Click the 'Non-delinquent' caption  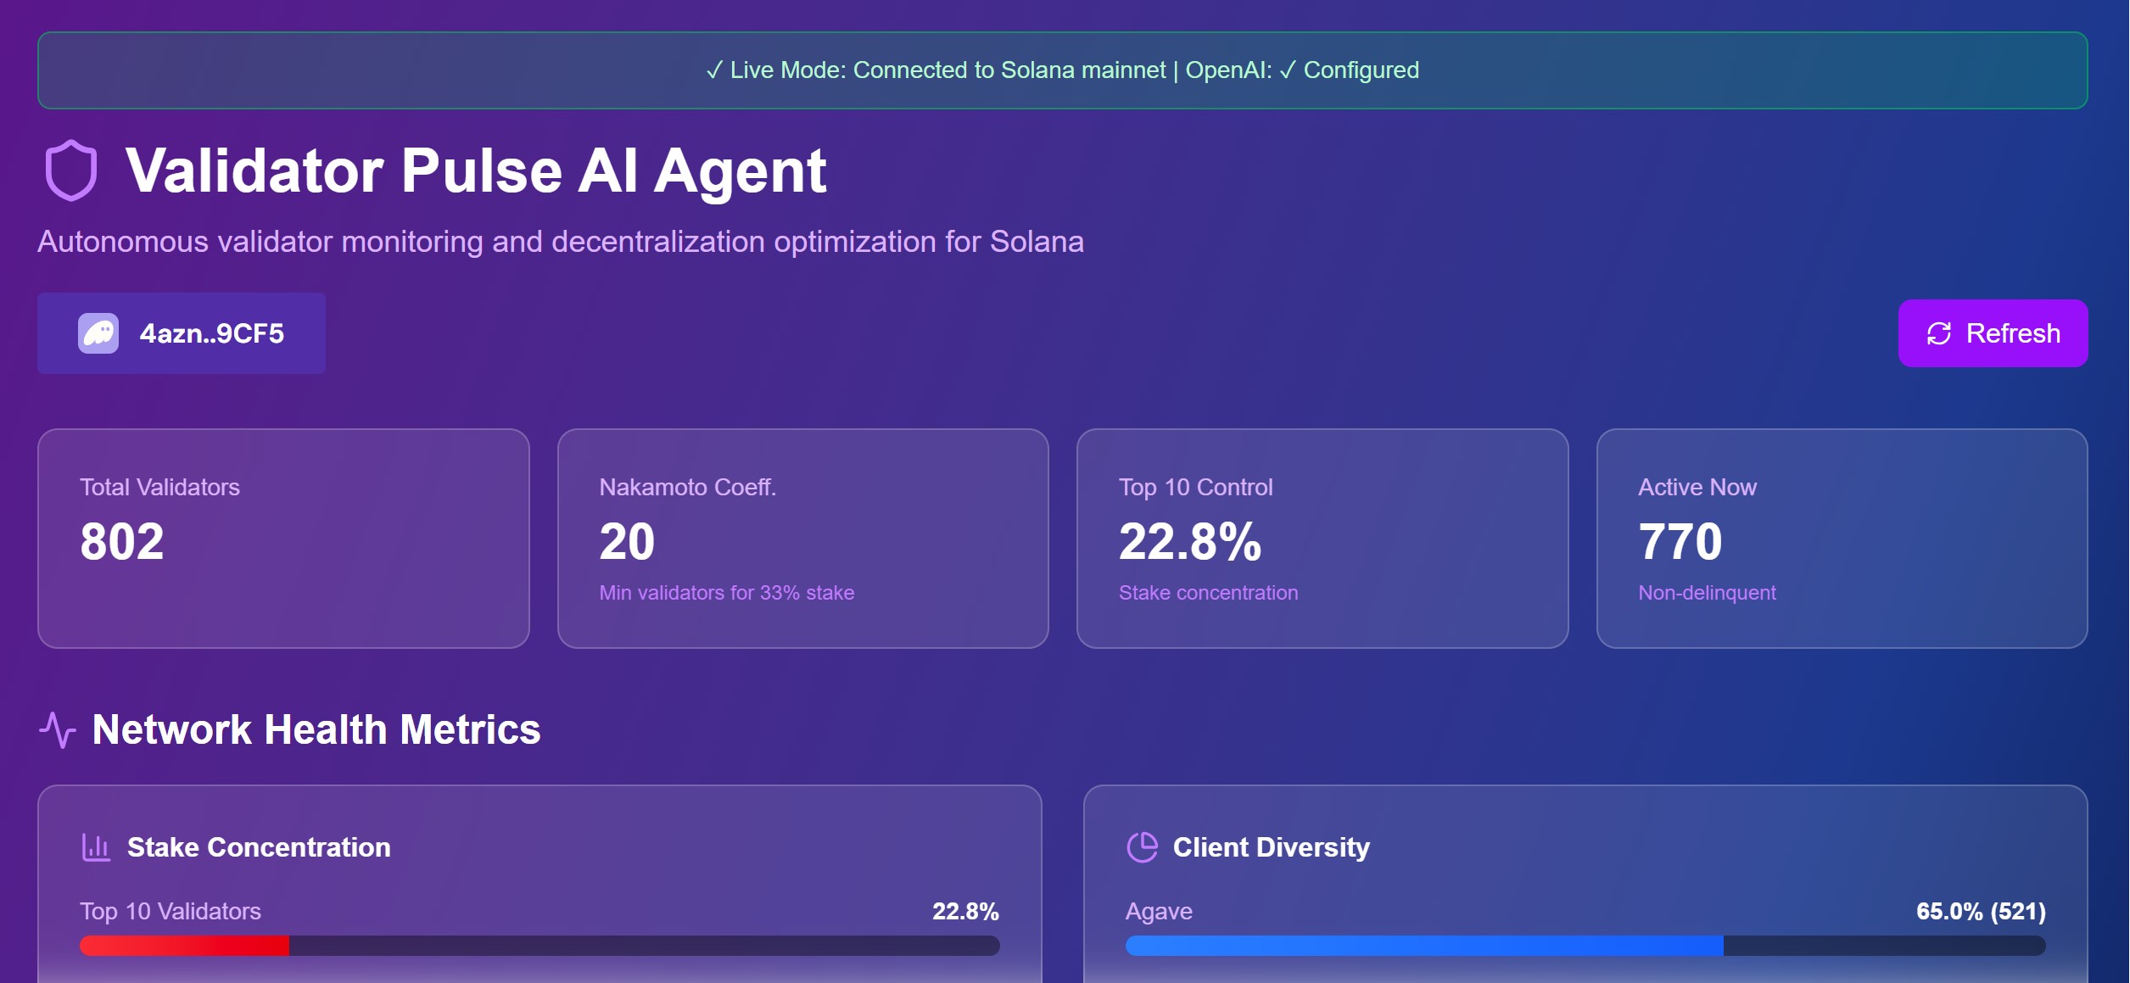1707,593
